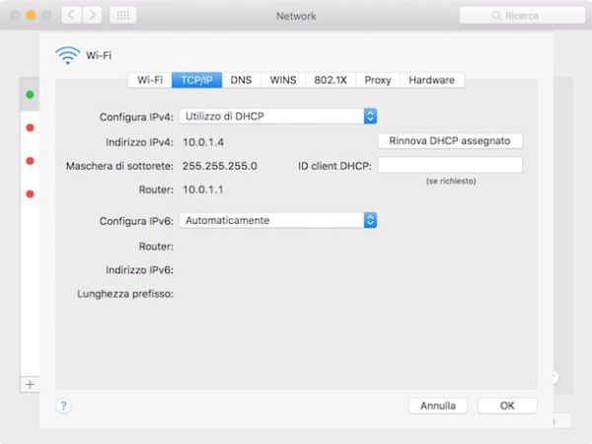Go back with the left arrow button
This screenshot has width=592, height=444.
pyautogui.click(x=71, y=16)
